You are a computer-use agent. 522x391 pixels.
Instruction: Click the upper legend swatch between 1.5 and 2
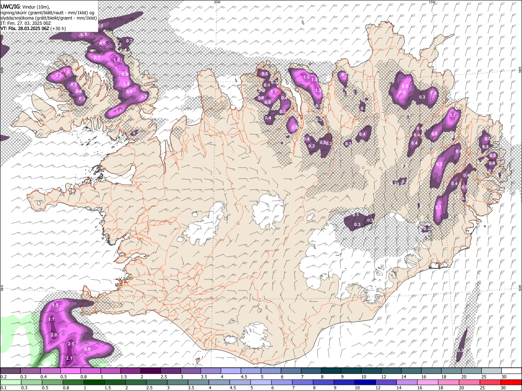[130, 371]
